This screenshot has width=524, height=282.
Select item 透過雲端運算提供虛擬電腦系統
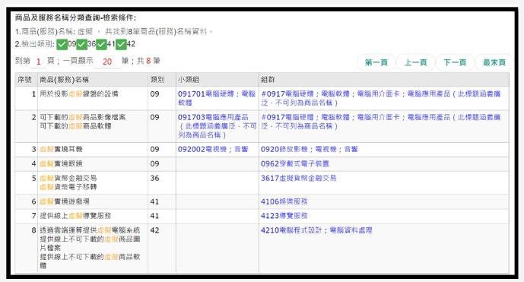point(90,230)
